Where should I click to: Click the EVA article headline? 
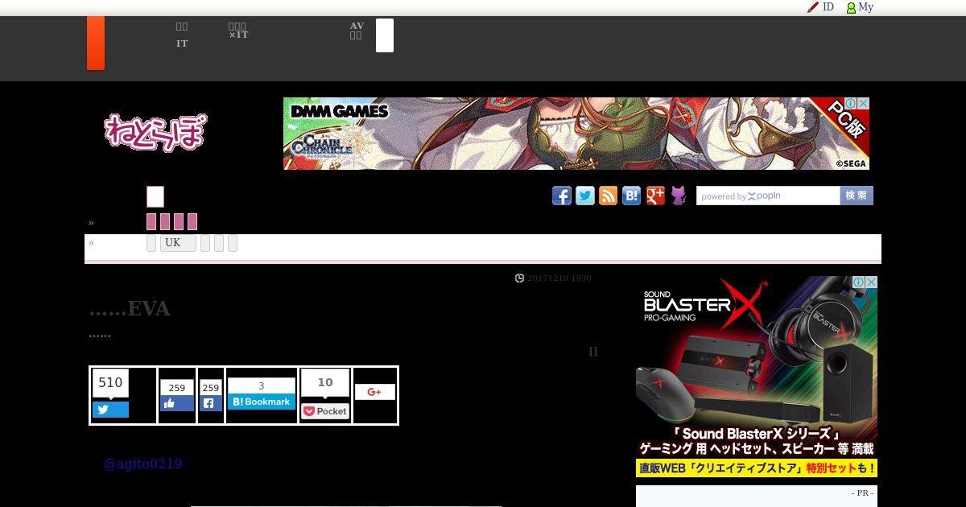tap(130, 309)
